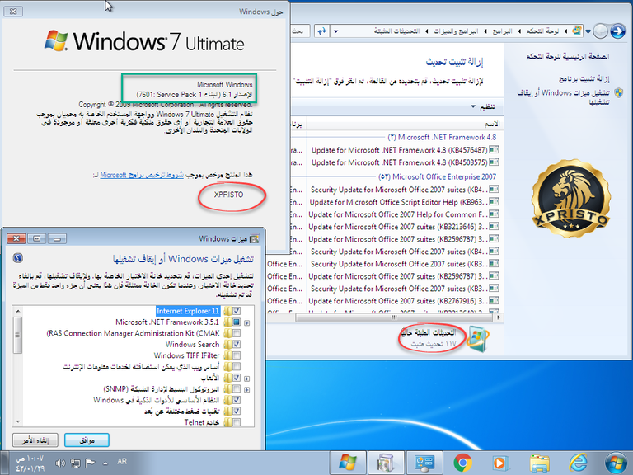Click the الاسم (Name) column header
Image resolution: width=633 pixels, height=475 pixels.
492,124
